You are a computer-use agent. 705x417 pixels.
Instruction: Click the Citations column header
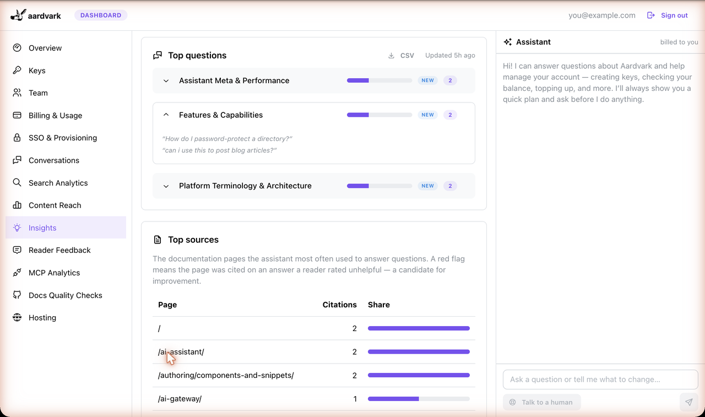[340, 305]
